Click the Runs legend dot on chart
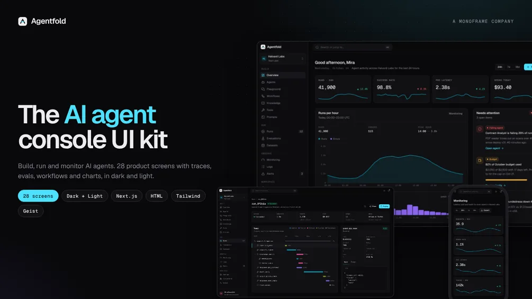The image size is (532, 299). click(319, 139)
